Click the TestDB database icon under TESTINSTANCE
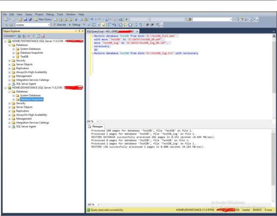This screenshot has height=216, width=277. [18, 56]
